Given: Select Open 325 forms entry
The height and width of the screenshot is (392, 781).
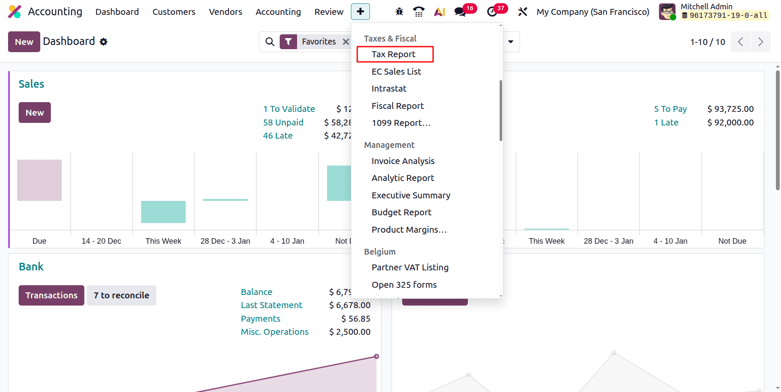Looking at the screenshot, I should tap(404, 285).
